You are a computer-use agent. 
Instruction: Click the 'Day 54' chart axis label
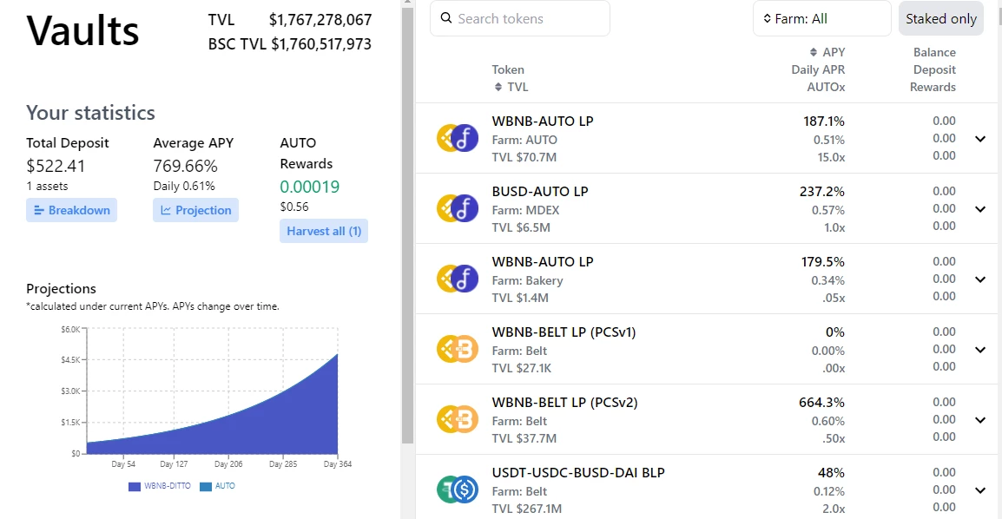[x=123, y=464]
